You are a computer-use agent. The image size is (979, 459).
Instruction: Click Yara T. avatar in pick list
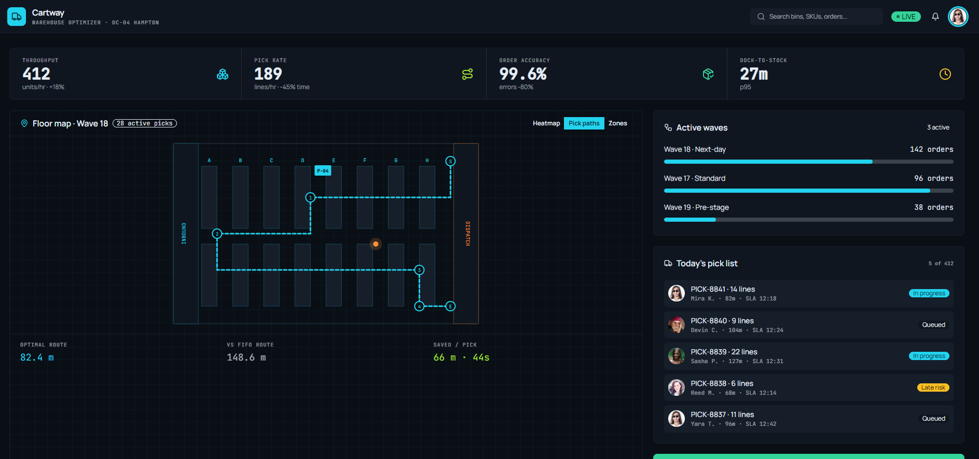pyautogui.click(x=677, y=419)
